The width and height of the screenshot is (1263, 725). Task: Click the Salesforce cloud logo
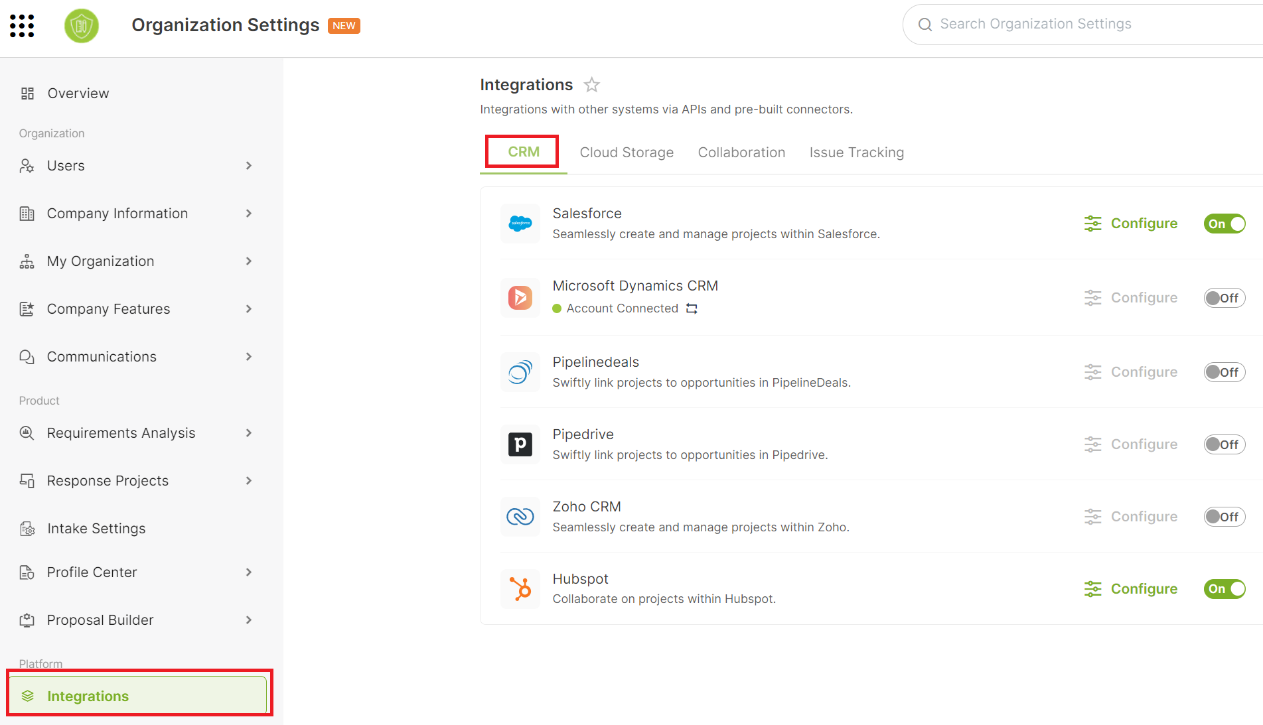[520, 224]
